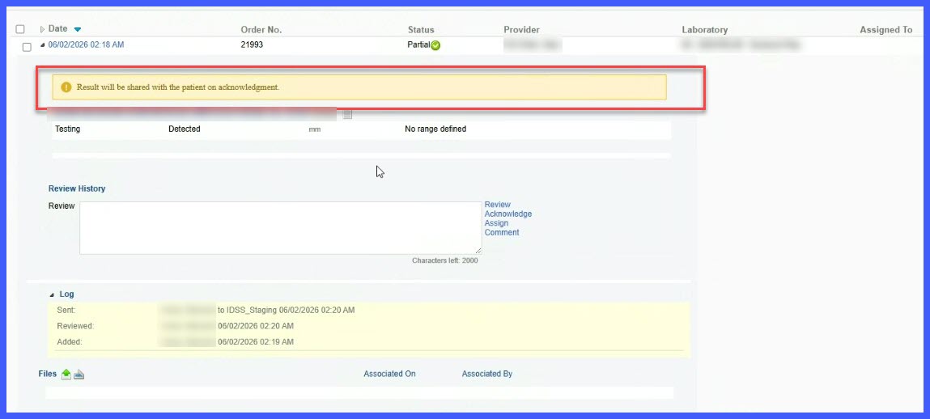The width and height of the screenshot is (930, 419).
Task: Click the blue sort arrow beside Date
Action: (77, 30)
